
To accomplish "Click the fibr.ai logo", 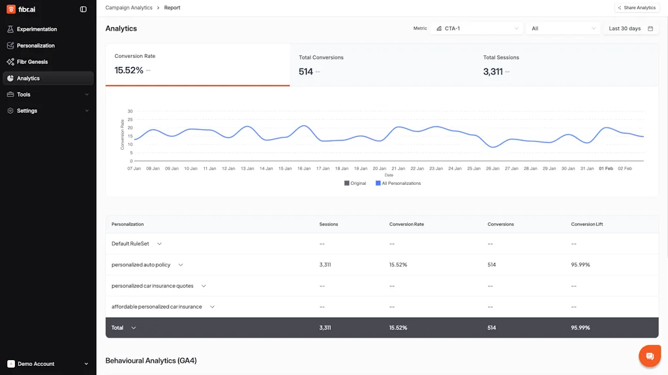I will [21, 9].
